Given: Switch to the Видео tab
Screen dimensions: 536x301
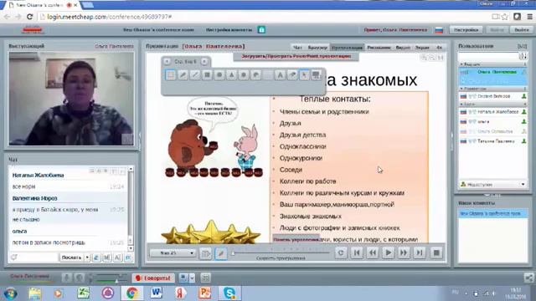Looking at the screenshot, I should (403, 48).
